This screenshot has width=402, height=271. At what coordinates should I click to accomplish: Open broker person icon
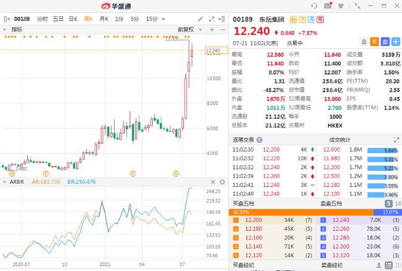(378, 265)
